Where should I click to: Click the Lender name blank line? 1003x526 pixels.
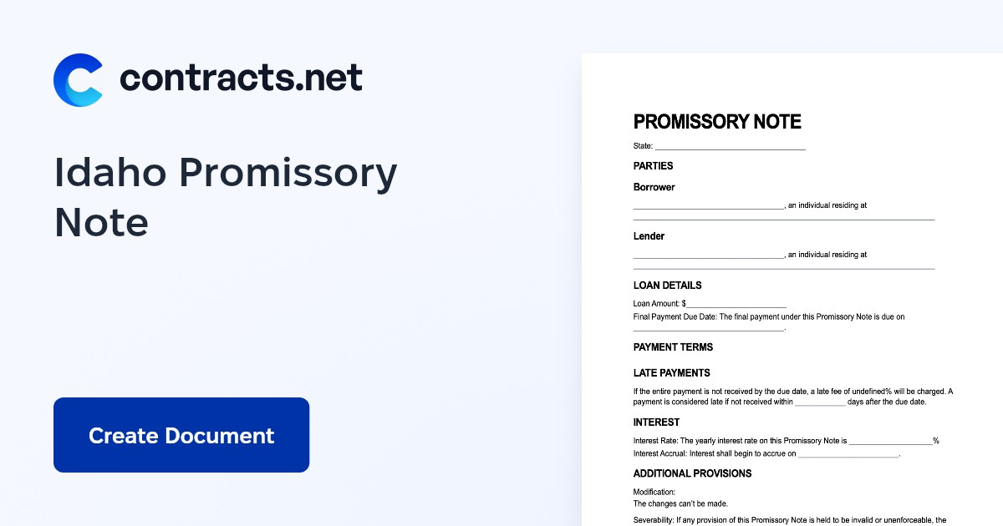tap(708, 255)
